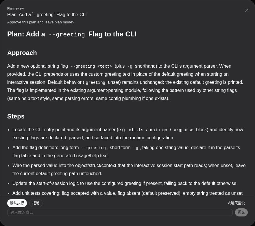Screen dimensions: 255x226
Task: Approve the plan with 确认执行 button
Action: tap(17, 203)
